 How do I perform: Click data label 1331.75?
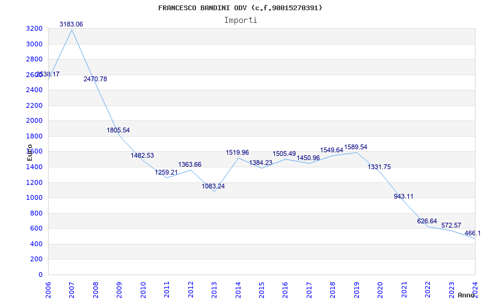tap(379, 167)
